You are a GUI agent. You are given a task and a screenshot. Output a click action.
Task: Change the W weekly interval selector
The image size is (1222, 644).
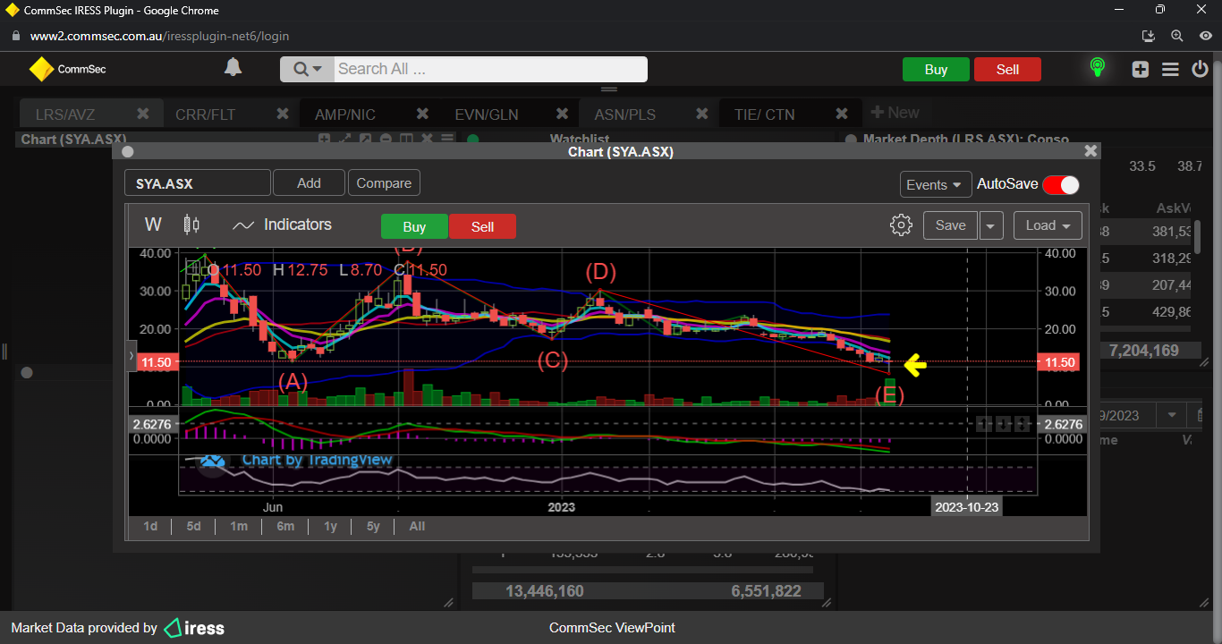pos(153,225)
